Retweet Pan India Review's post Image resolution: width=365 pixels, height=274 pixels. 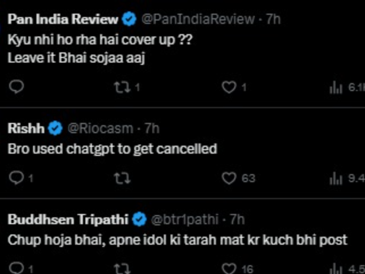(x=121, y=87)
